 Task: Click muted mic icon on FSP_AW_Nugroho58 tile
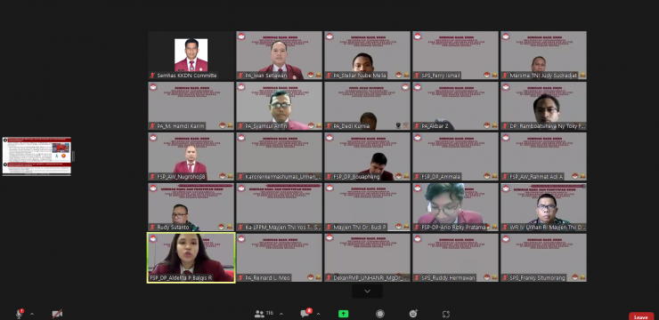pyautogui.click(x=152, y=177)
